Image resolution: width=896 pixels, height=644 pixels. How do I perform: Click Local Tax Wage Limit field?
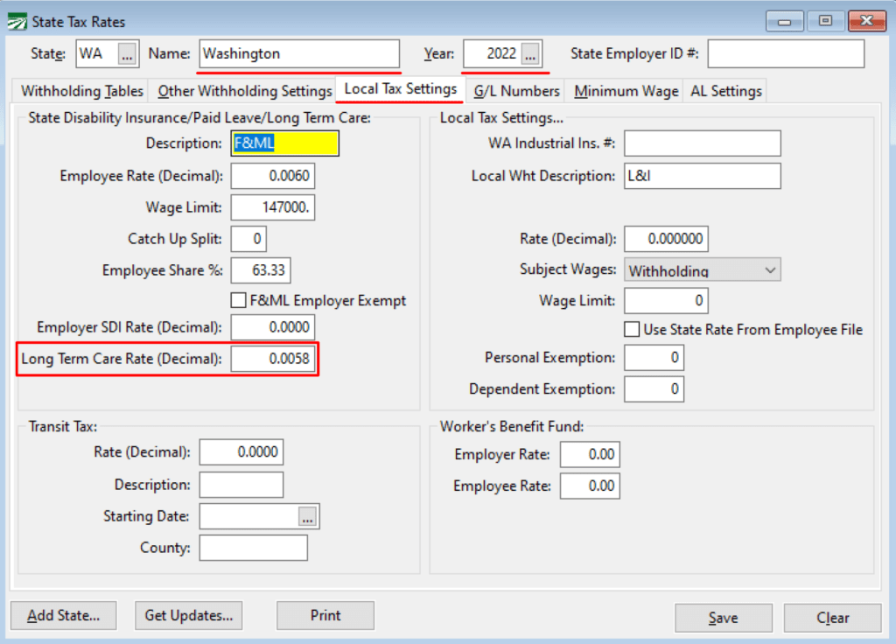pos(666,301)
